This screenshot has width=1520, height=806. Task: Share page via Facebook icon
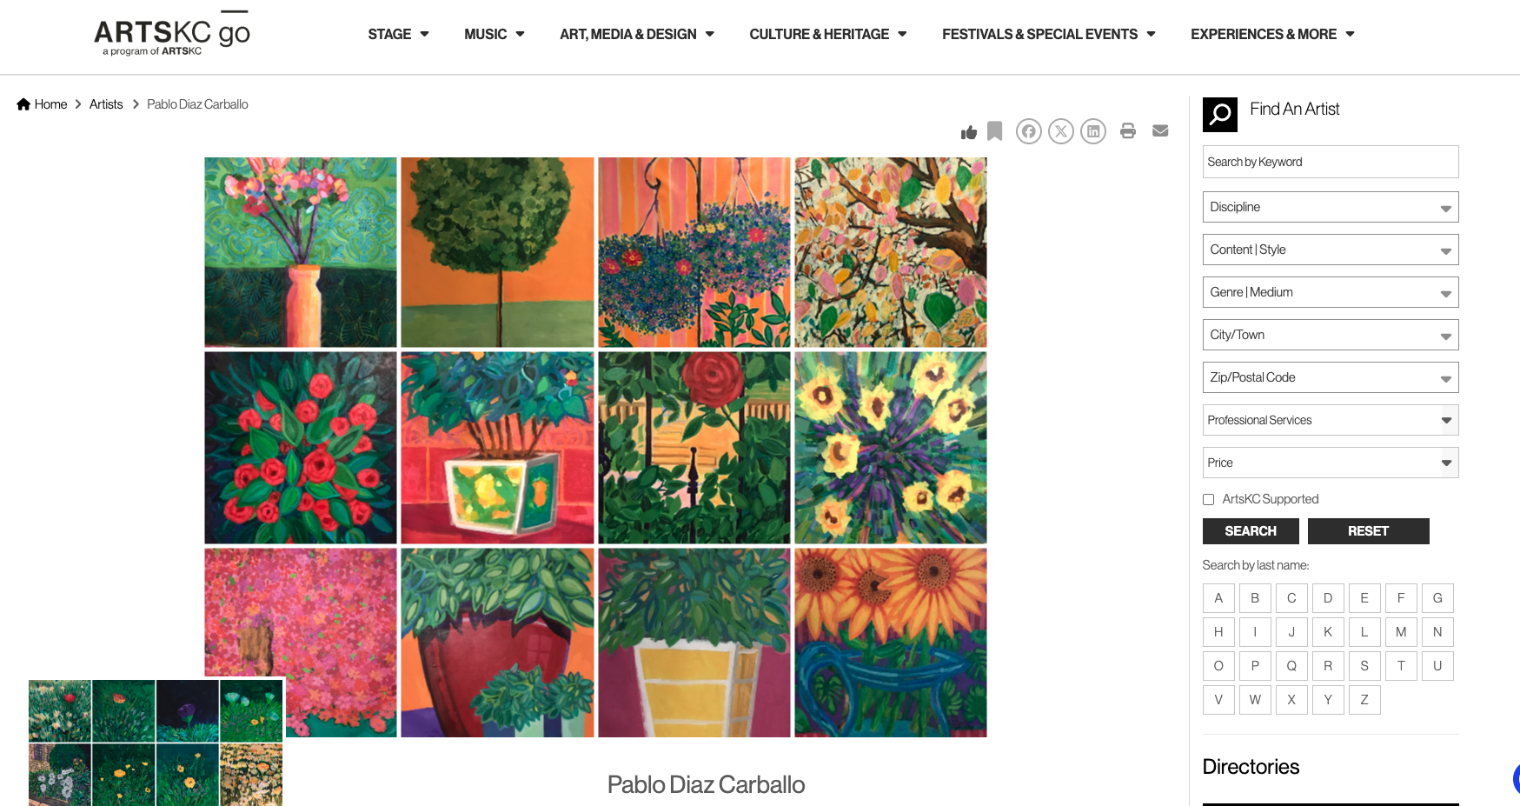pyautogui.click(x=1029, y=131)
